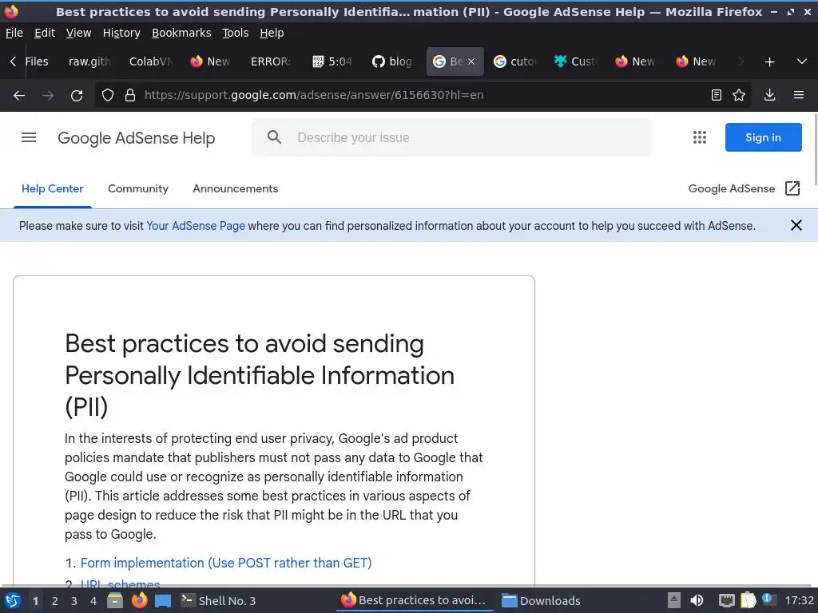The height and width of the screenshot is (613, 818).
Task: Open the Firefox downloads panel
Action: click(769, 95)
